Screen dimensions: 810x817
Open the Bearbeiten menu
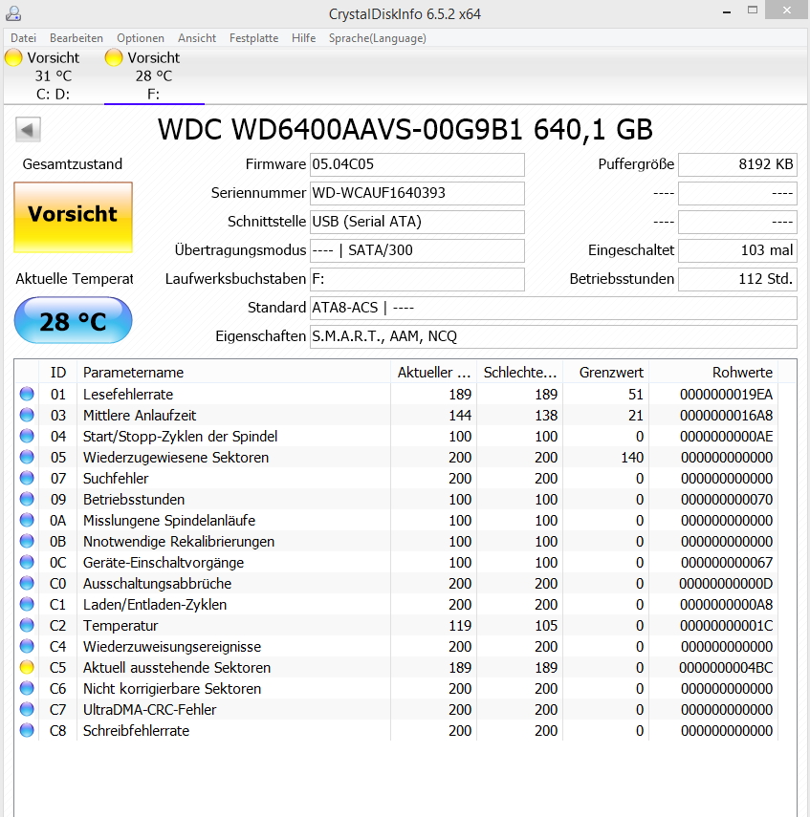[x=77, y=38]
